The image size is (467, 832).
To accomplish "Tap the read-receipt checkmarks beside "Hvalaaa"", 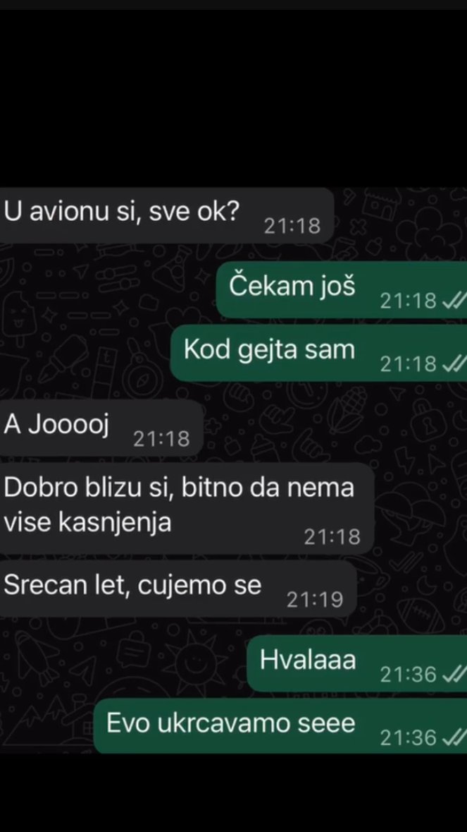I will (x=454, y=675).
